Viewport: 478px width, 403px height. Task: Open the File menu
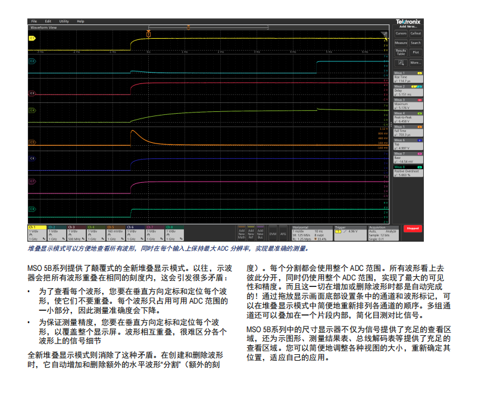click(34, 21)
